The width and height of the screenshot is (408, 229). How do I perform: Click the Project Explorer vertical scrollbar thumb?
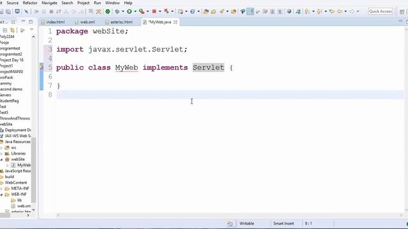[33, 170]
